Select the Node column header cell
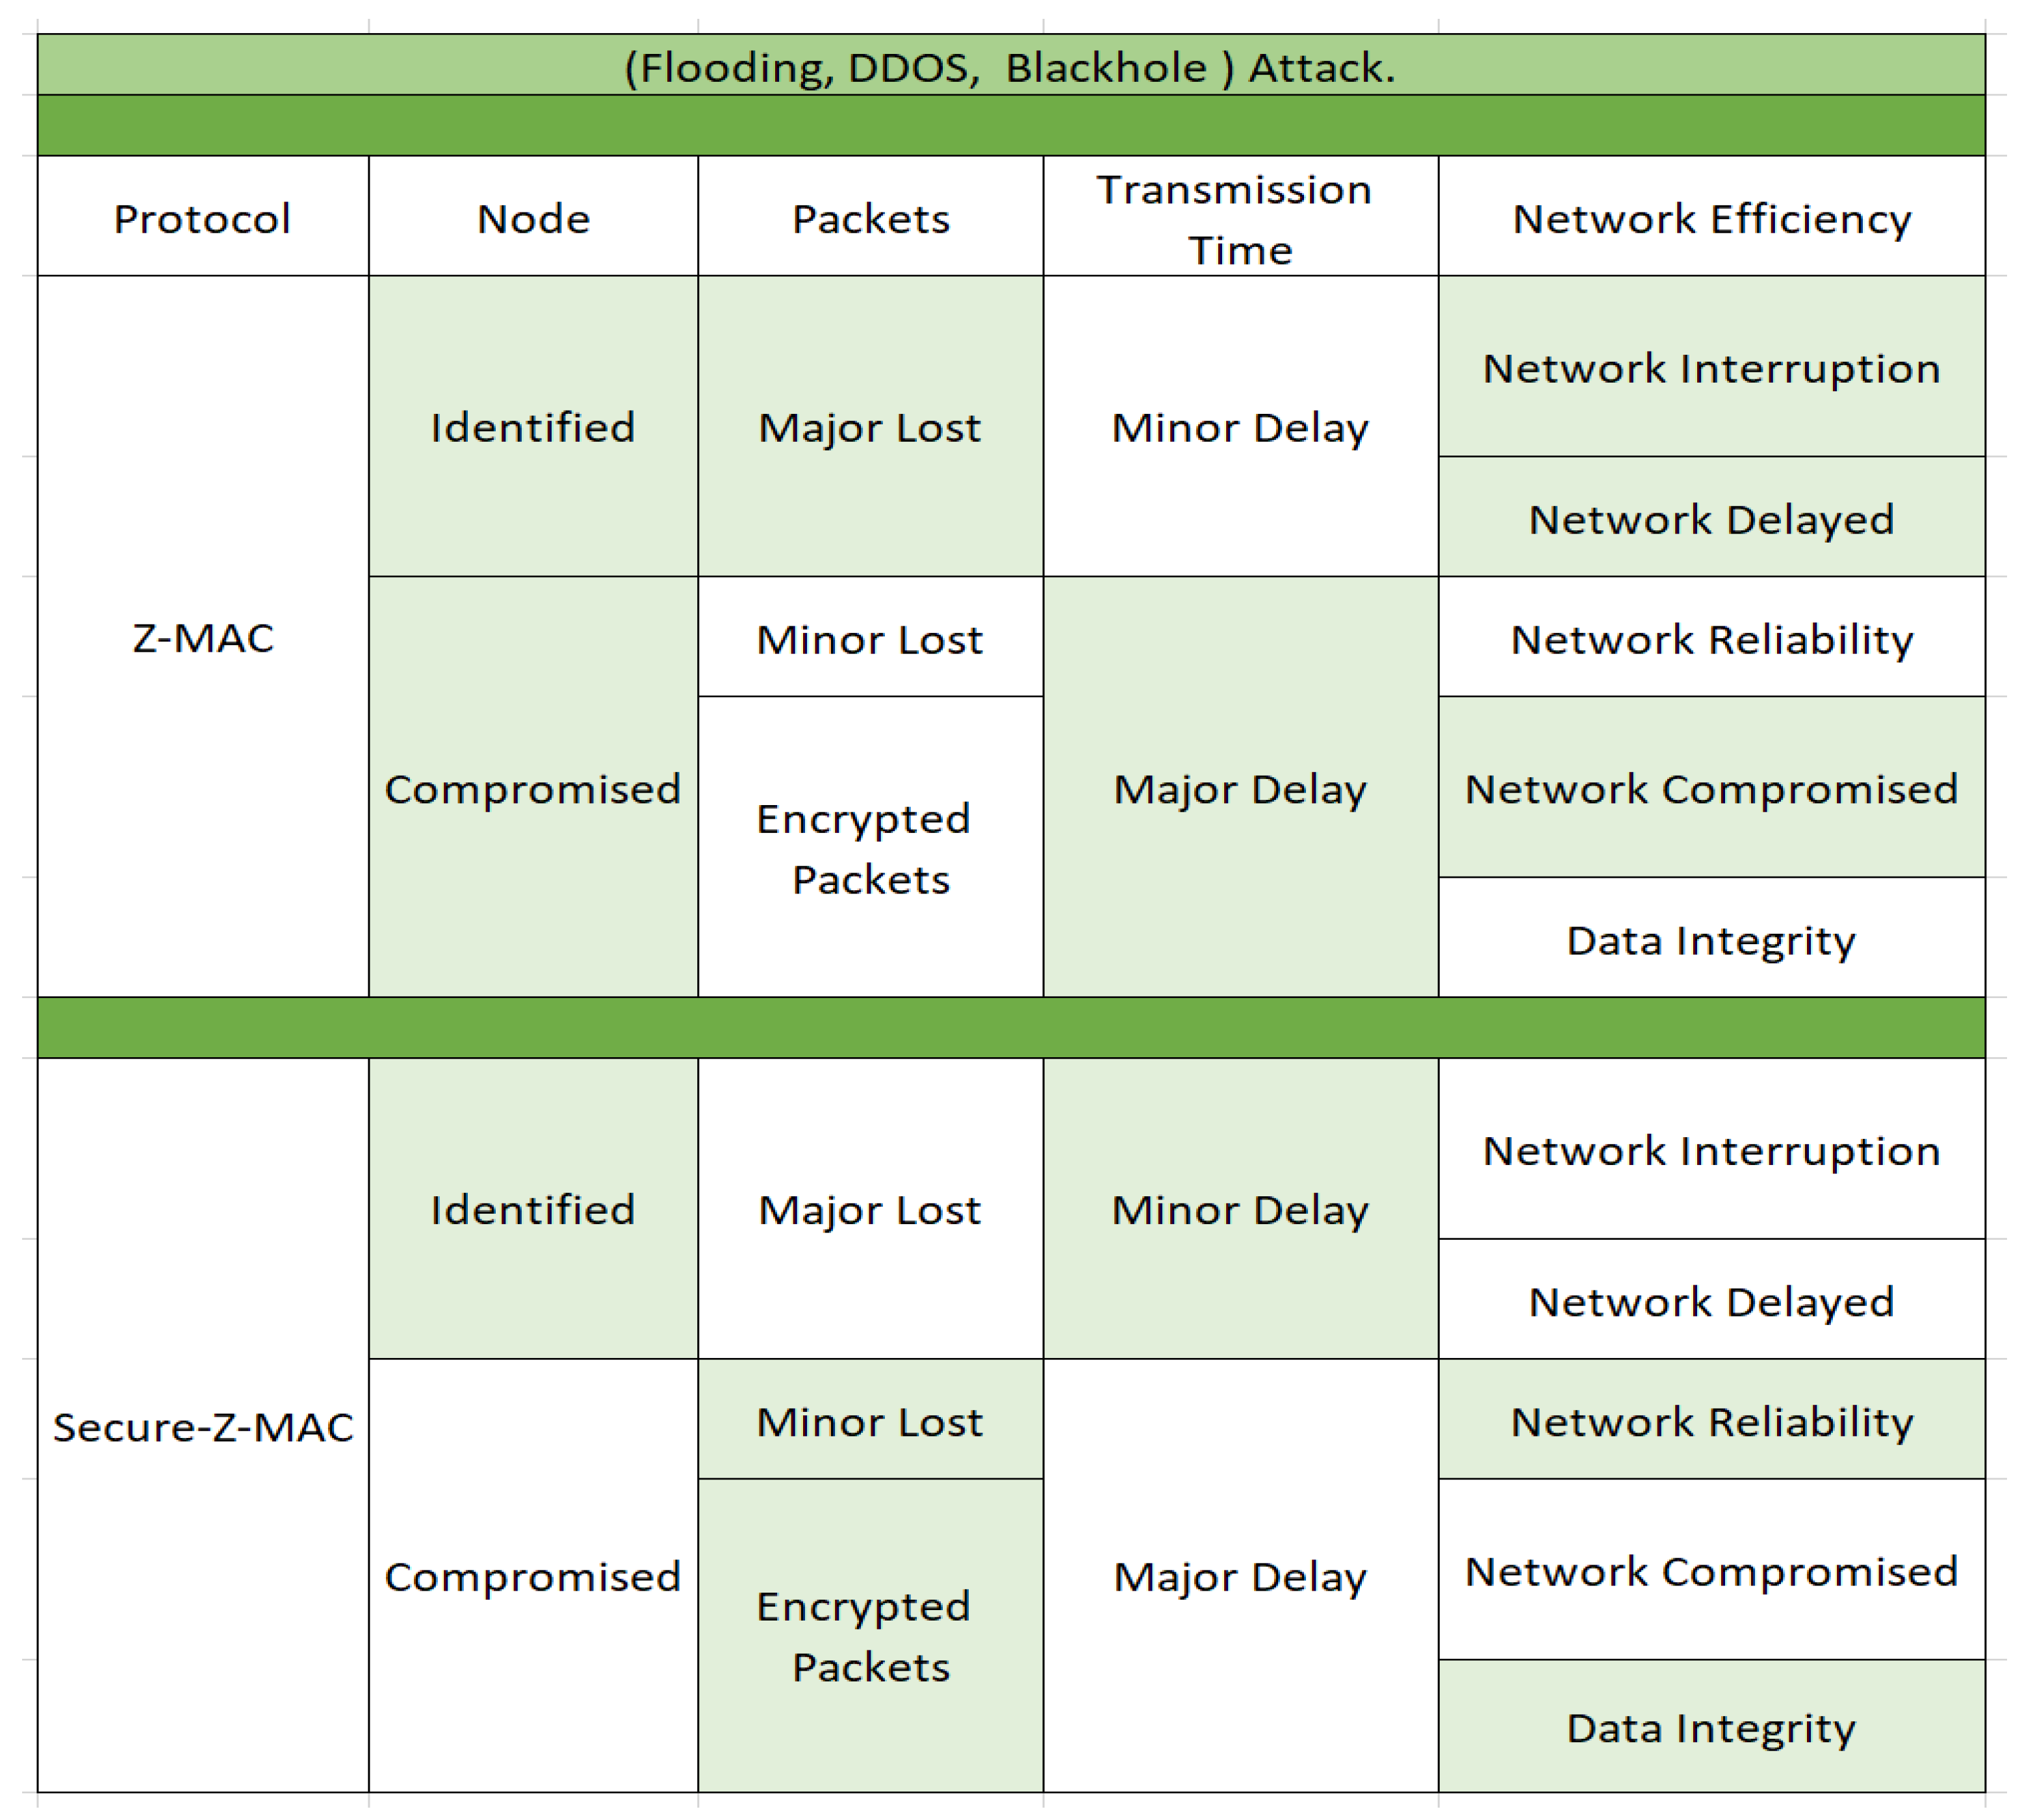2022x1820 pixels. coord(533,218)
